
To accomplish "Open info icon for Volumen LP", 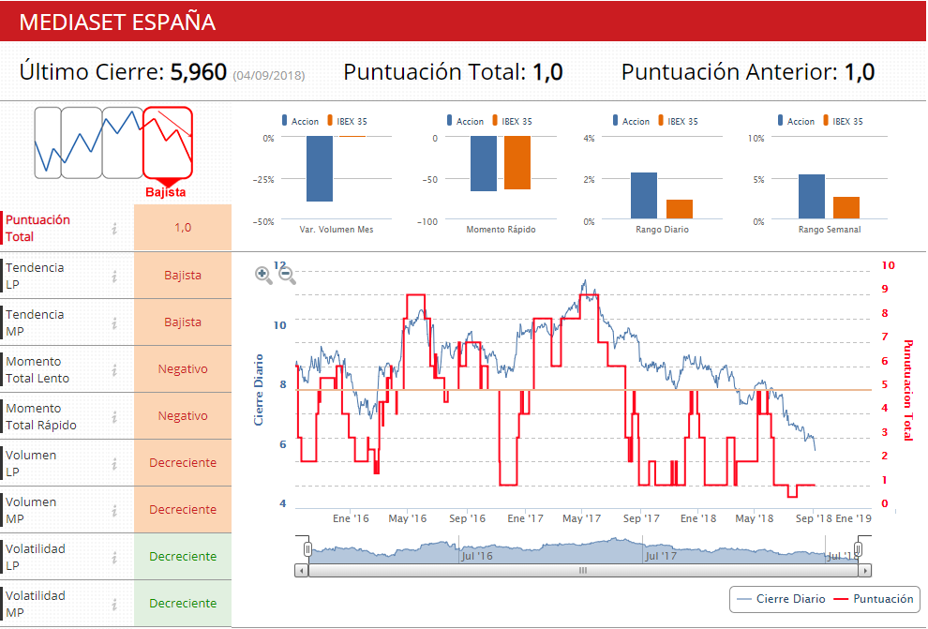I will tap(114, 463).
